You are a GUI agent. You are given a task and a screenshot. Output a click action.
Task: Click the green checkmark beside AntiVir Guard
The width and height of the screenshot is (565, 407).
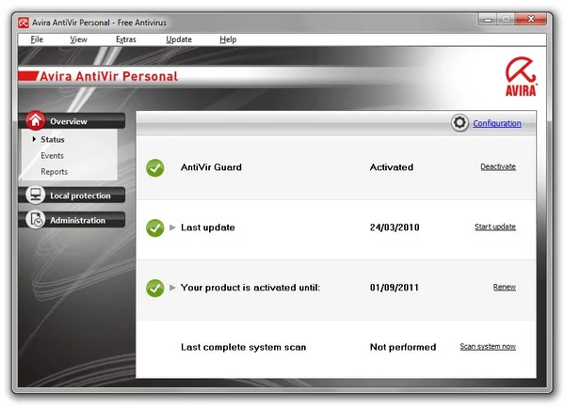pyautogui.click(x=155, y=168)
